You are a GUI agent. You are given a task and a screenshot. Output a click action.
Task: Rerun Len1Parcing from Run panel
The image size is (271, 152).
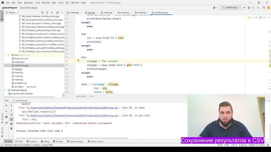[6, 105]
